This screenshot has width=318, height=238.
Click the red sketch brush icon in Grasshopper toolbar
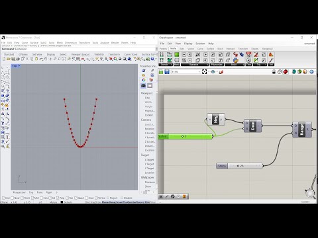pyautogui.click(x=221, y=72)
